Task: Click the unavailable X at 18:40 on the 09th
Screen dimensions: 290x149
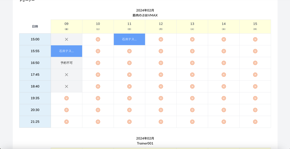Action: coord(67,86)
